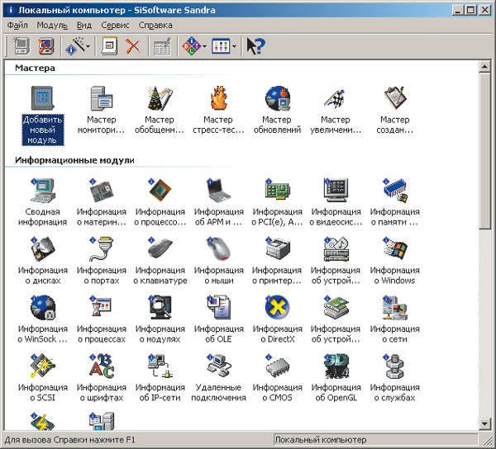Screen dimensions: 496x449
Task: Open Удаленные подключения module
Action: click(218, 378)
